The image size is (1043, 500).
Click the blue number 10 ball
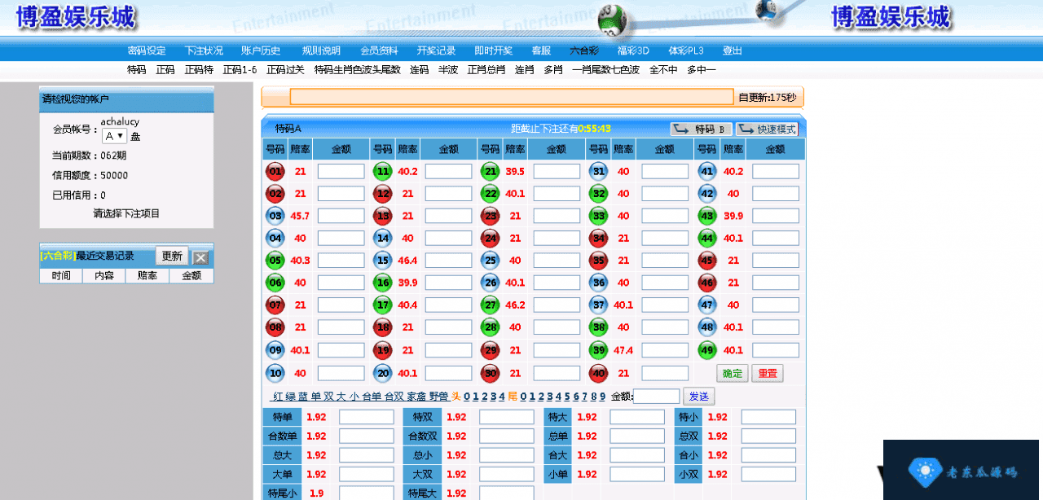click(x=275, y=373)
